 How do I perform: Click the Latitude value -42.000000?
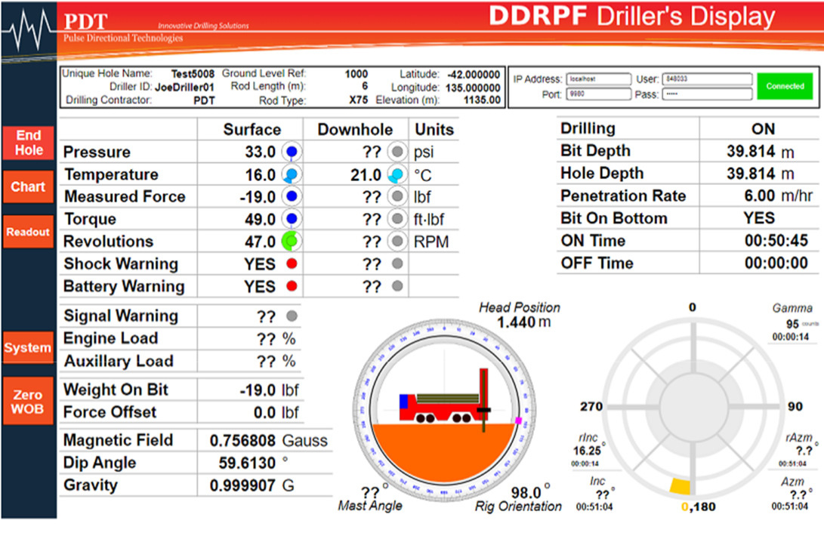[x=474, y=75]
